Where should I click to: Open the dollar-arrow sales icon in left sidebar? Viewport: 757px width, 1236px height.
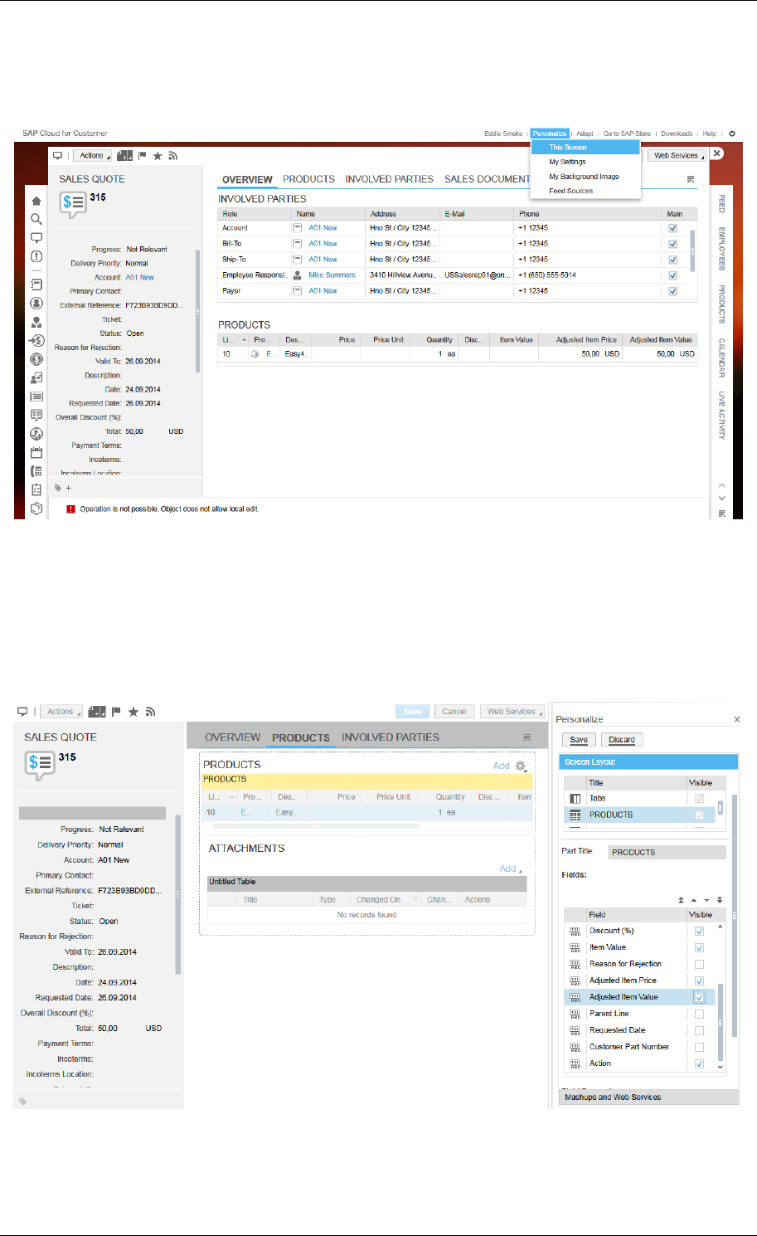tap(36, 340)
